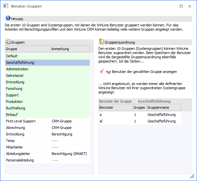Click the Hinweis info icon
197x181 pixels.
[8, 19]
